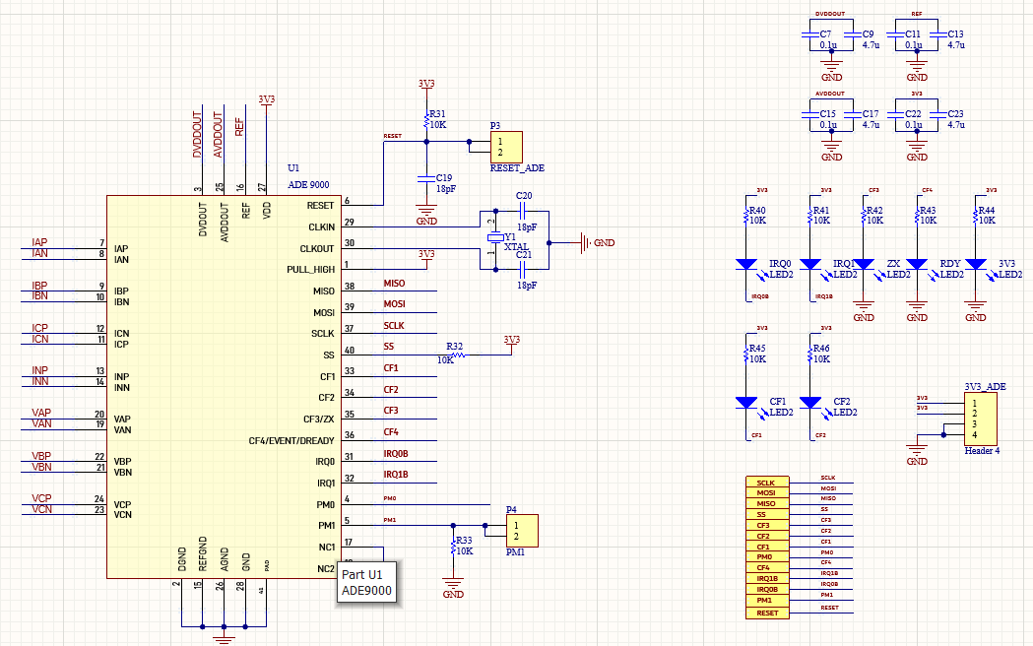Select the Header 4 3V3_ADE connector
This screenshot has height=646, width=1033.
[x=980, y=419]
